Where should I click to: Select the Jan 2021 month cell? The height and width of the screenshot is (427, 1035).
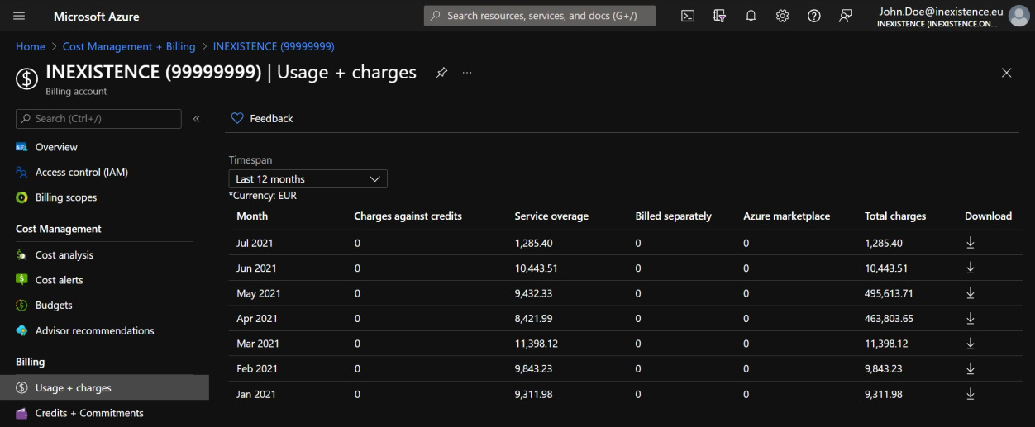click(256, 394)
